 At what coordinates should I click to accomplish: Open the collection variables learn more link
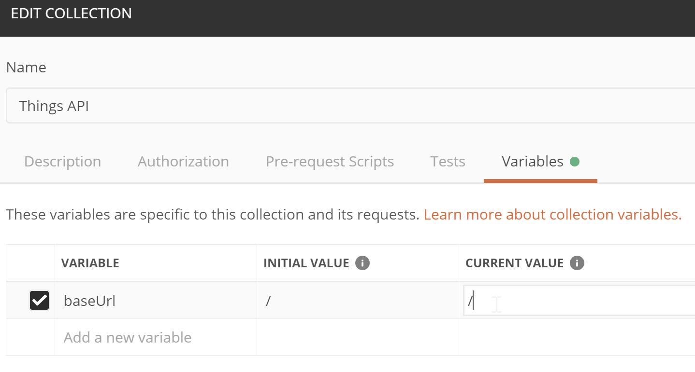553,214
